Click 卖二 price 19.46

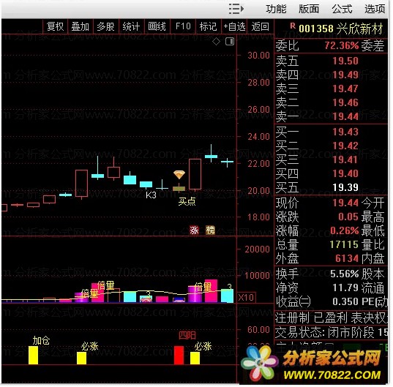(345, 102)
